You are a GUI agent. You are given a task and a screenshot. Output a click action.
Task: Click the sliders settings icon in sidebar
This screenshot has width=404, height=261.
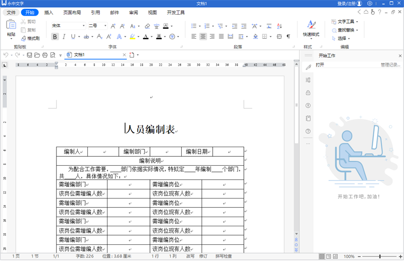(308, 80)
